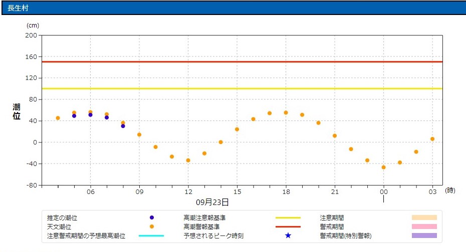Click the orange tide point at 11
Image resolution: width=466 pixels, height=252 pixels.
(x=172, y=156)
